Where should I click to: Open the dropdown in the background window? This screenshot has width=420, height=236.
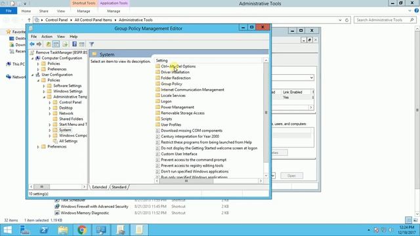(311, 78)
